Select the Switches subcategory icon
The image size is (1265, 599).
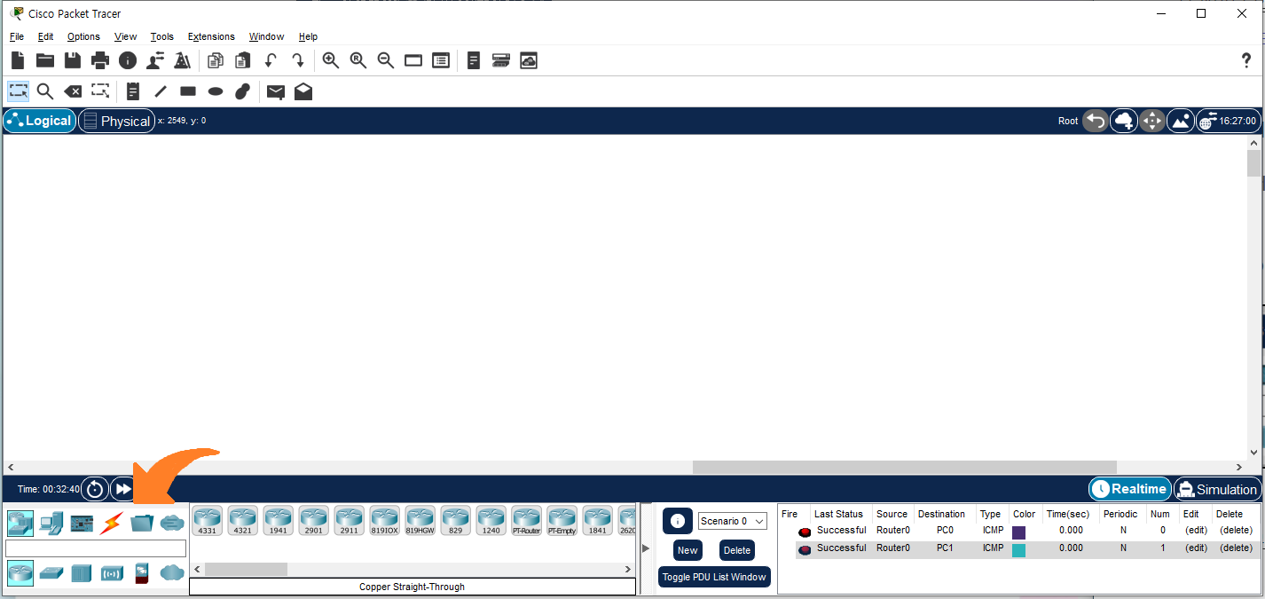pos(51,573)
